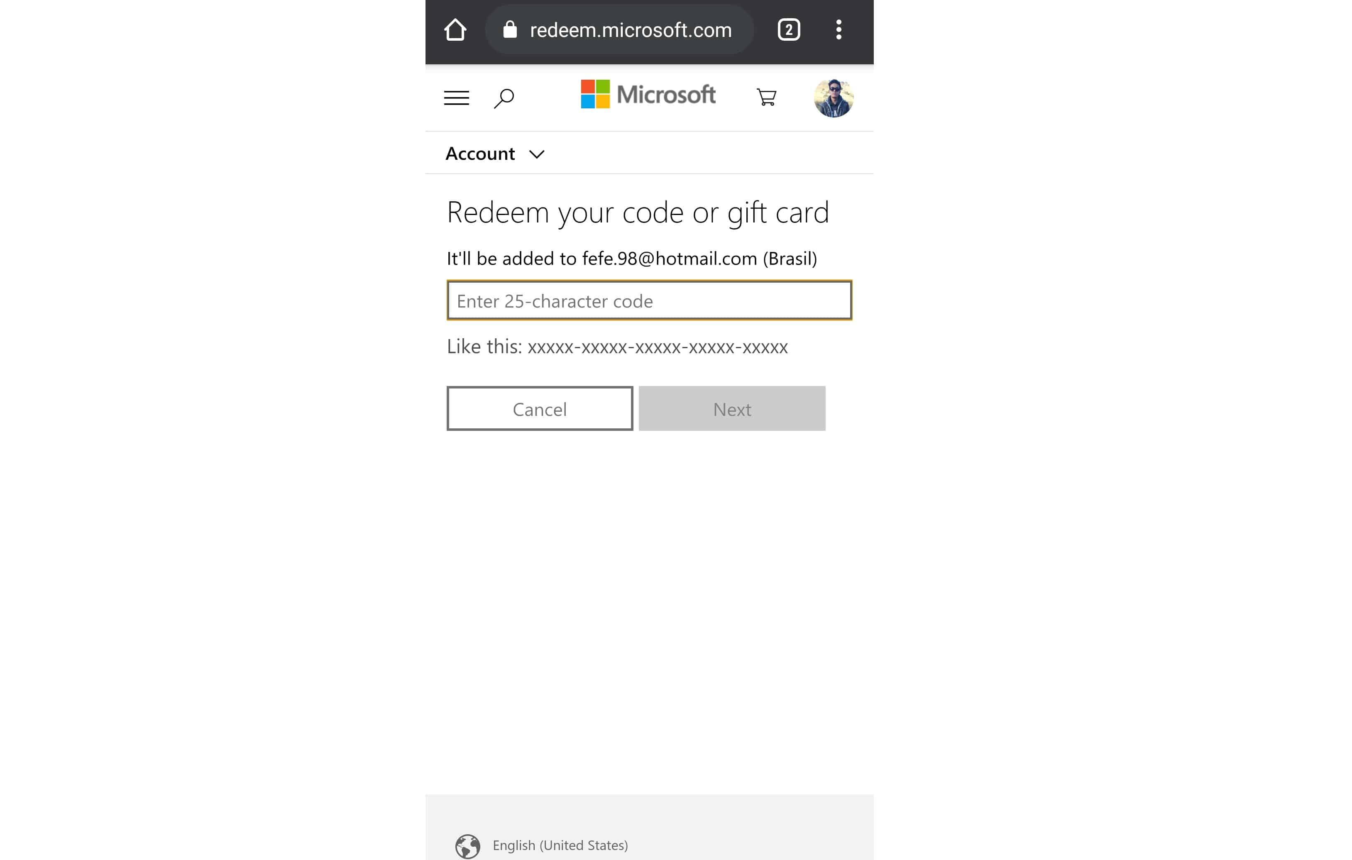This screenshot has width=1352, height=860.
Task: Open the Account menu label
Action: click(x=480, y=153)
